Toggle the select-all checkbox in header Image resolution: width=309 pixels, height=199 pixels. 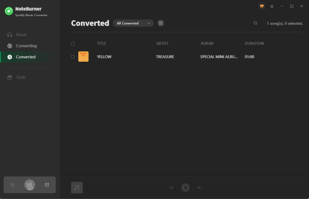(x=73, y=44)
